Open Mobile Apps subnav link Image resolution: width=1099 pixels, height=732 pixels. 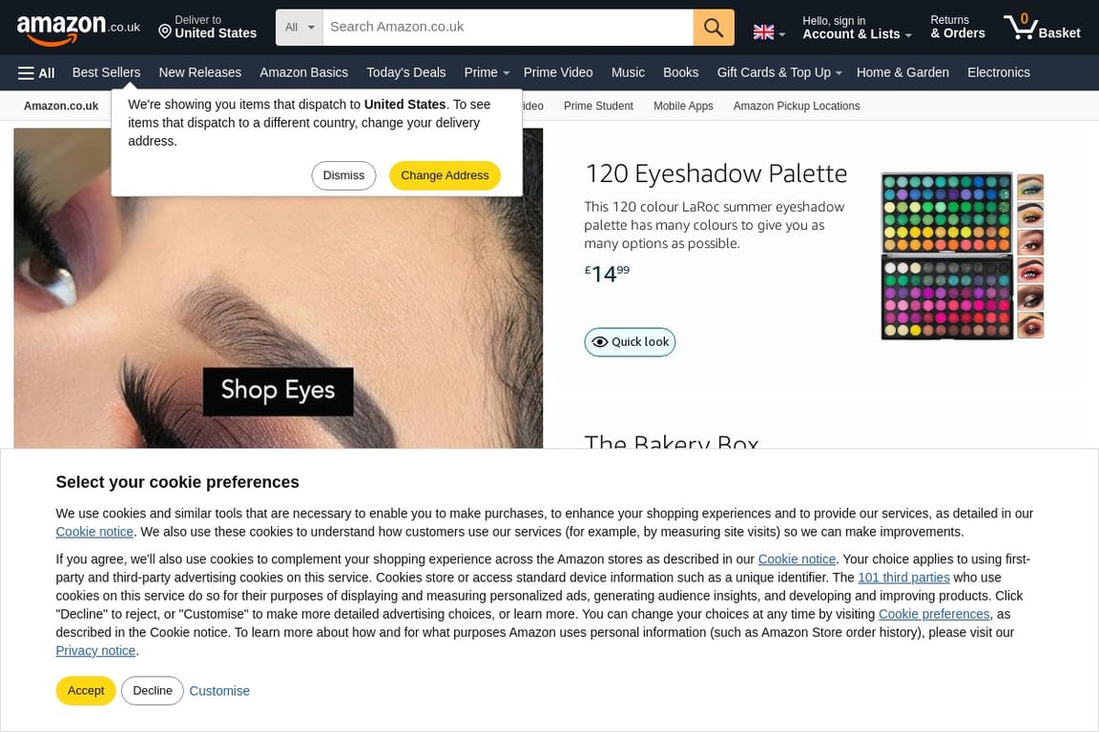pyautogui.click(x=683, y=106)
